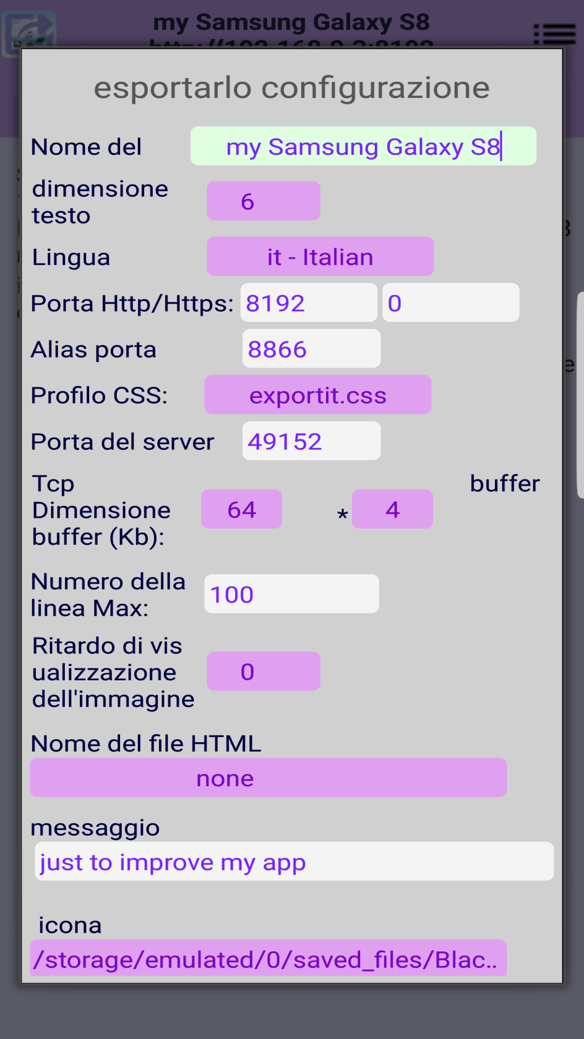Screen dimensions: 584x1039
Task: Edit the Nome del server name field
Action: (x=363, y=146)
